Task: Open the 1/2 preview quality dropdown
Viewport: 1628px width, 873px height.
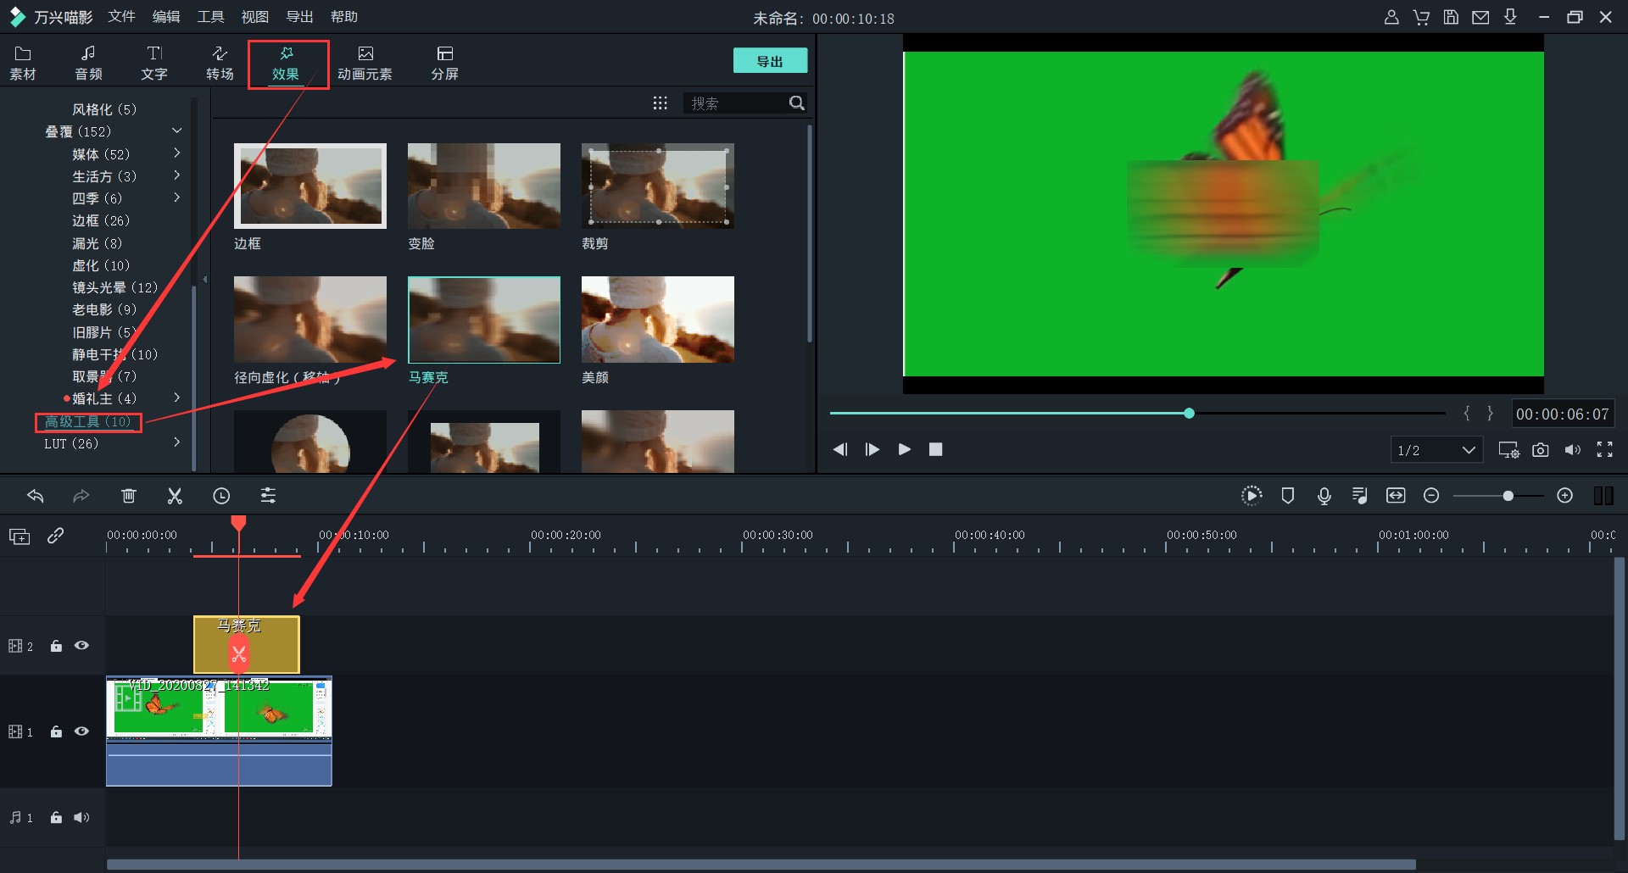Action: [x=1436, y=450]
